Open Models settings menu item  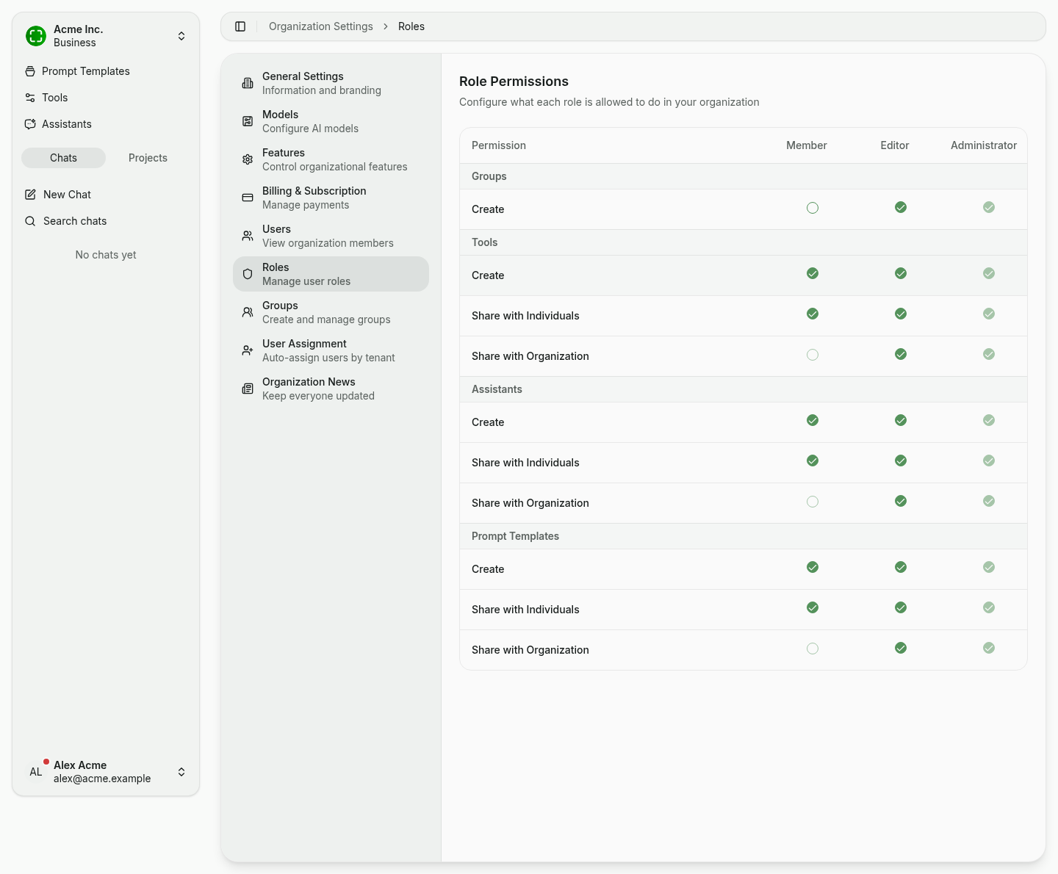tap(331, 121)
